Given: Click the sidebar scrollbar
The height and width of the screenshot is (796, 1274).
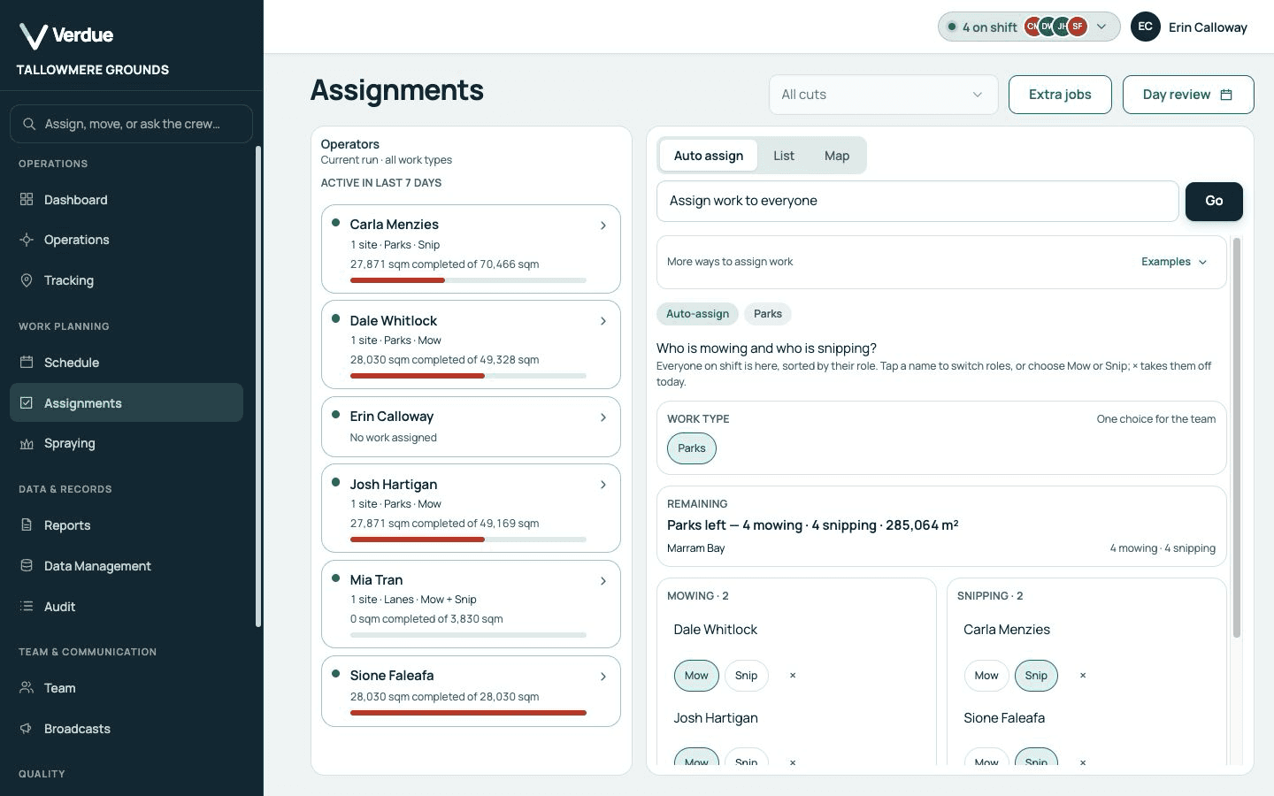Looking at the screenshot, I should [x=258, y=387].
